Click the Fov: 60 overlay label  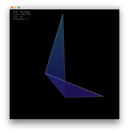coord(18,17)
